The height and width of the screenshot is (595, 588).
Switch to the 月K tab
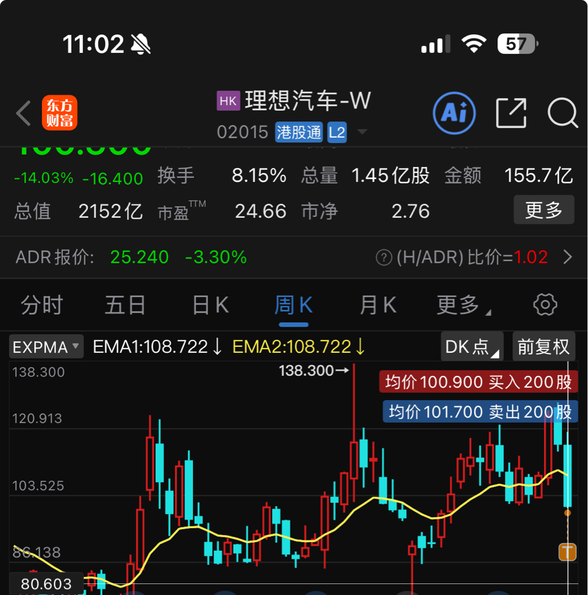click(378, 304)
